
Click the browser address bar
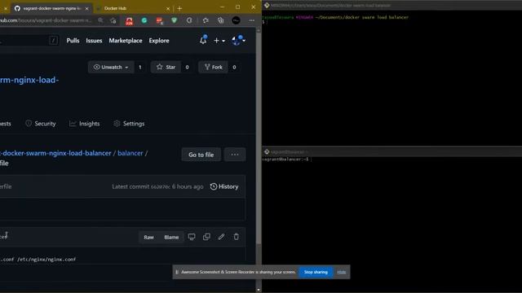click(x=46, y=20)
